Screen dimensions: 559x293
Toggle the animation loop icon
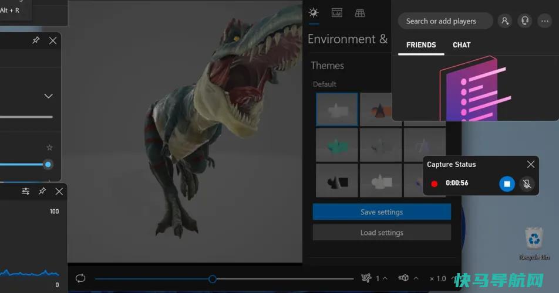pyautogui.click(x=80, y=278)
